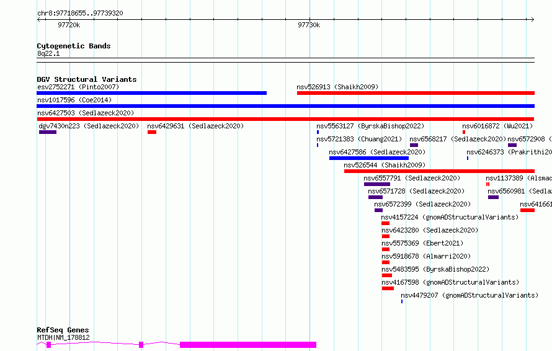The height and width of the screenshot is (351, 552).
Task: Click nsv5721383 (Chuang2021) label
Action: [x=359, y=139]
